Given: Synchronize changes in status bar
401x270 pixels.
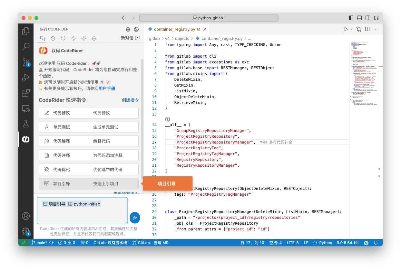Looking at the screenshot, I should click(51, 243).
